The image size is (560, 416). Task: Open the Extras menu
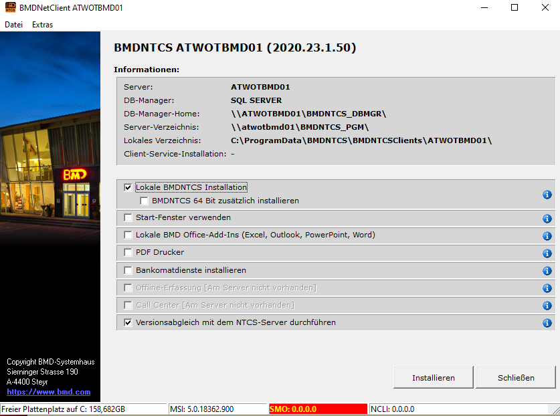click(43, 25)
